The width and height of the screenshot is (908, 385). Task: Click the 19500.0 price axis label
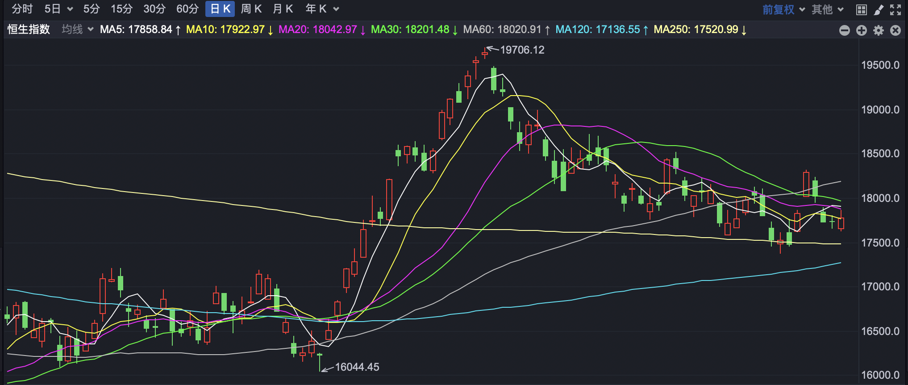(880, 65)
